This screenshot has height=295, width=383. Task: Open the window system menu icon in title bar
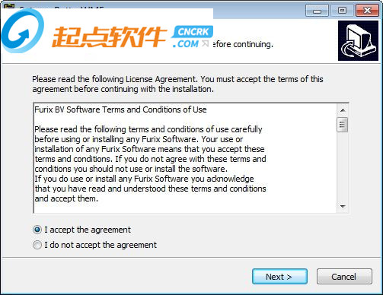[8, 5]
